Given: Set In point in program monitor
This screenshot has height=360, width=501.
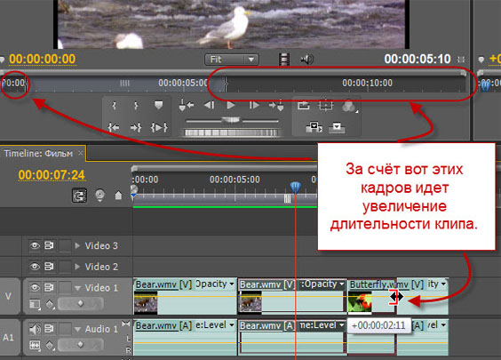Looking at the screenshot, I should [114, 106].
